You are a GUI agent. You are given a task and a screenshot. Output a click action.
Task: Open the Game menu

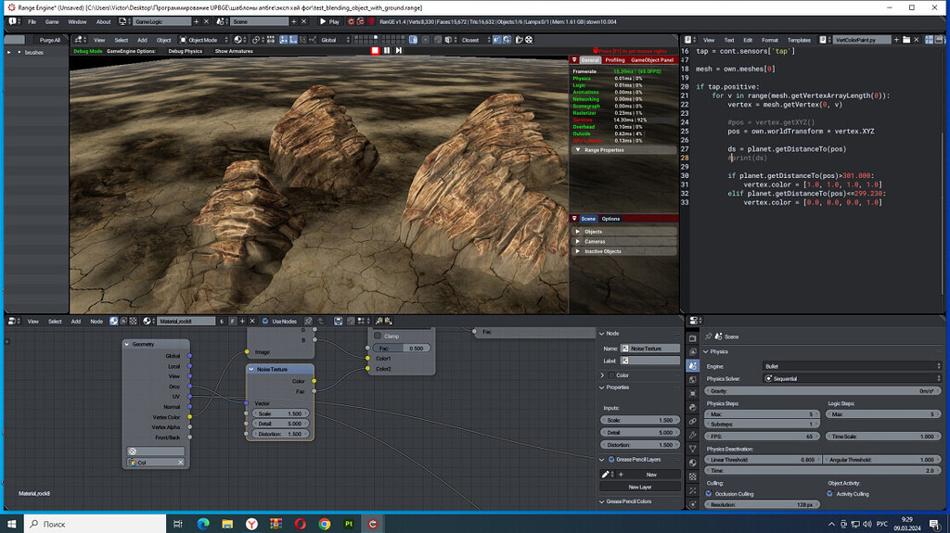(x=52, y=22)
